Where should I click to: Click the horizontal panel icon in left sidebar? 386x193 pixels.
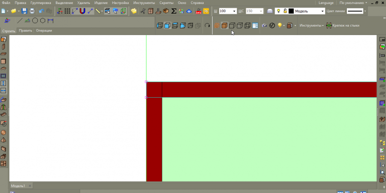(4, 54)
